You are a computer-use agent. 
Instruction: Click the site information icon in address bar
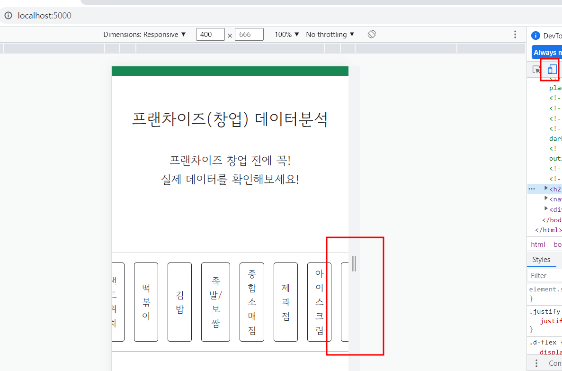8,16
